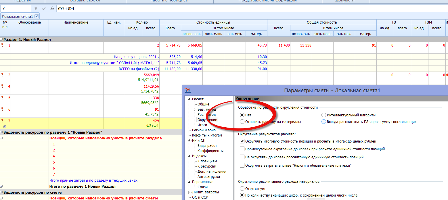This screenshot has width=448, height=200.
Task: Select Отсутствует for material rounding
Action: tap(242, 189)
